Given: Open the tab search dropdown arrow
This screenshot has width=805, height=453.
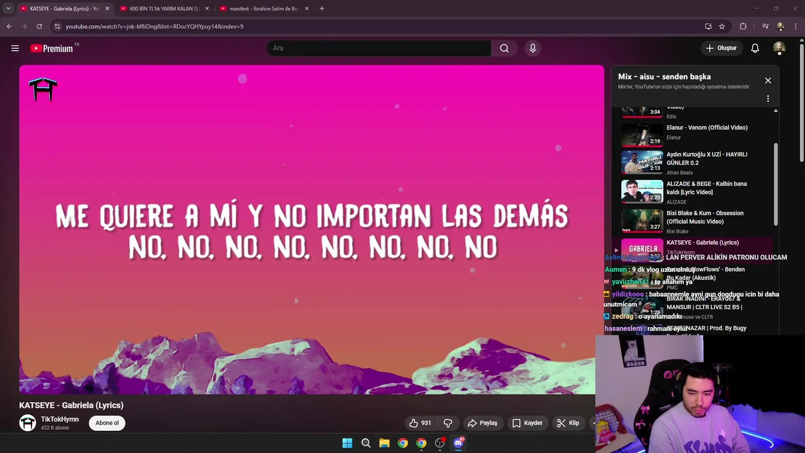Looking at the screenshot, I should point(8,9).
